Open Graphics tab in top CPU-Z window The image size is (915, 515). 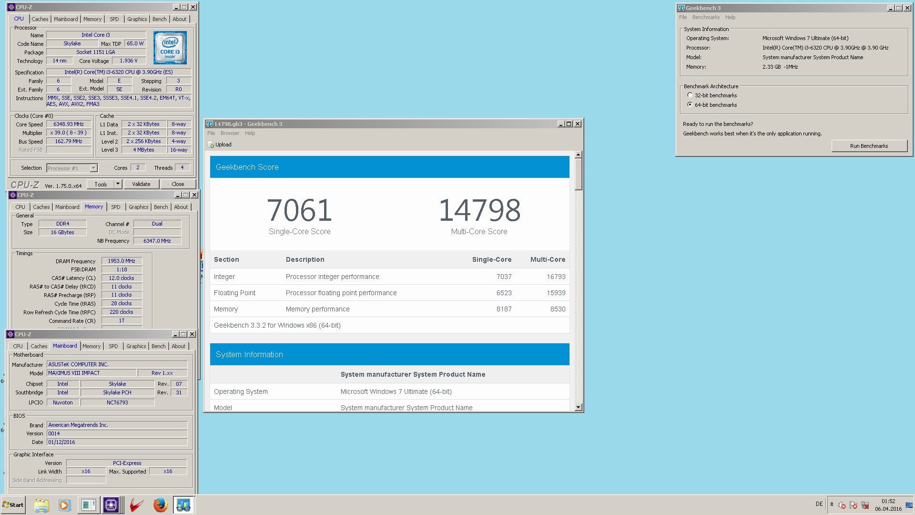(x=137, y=19)
